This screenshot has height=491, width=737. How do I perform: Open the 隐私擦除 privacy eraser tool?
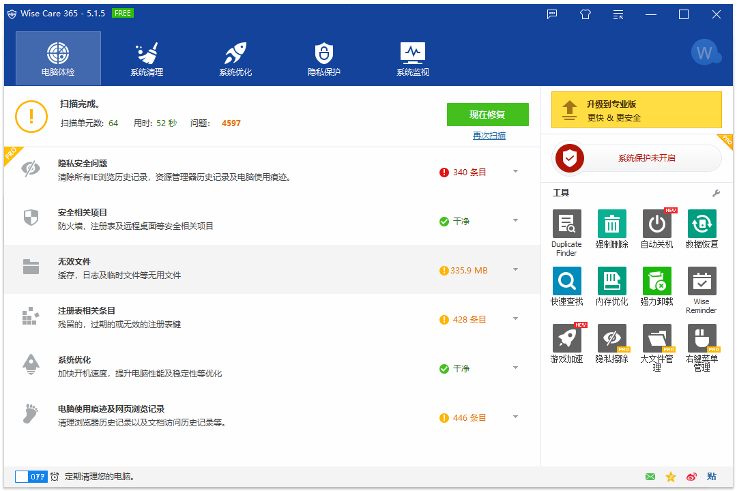click(x=611, y=344)
